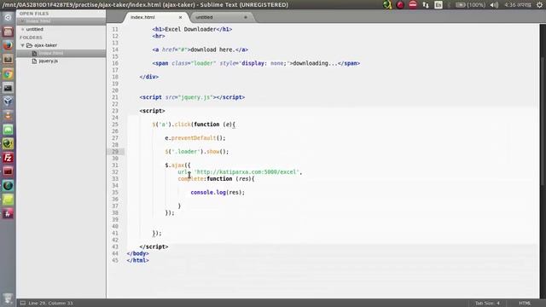The image size is (546, 307).
Task: Open the red app icon below FileZilla
Action: point(8,171)
